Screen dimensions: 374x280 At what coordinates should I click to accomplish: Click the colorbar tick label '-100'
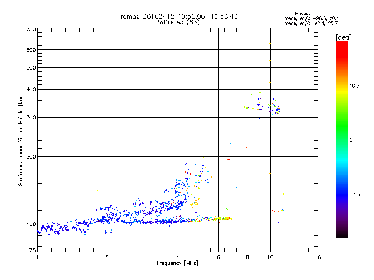(356, 195)
